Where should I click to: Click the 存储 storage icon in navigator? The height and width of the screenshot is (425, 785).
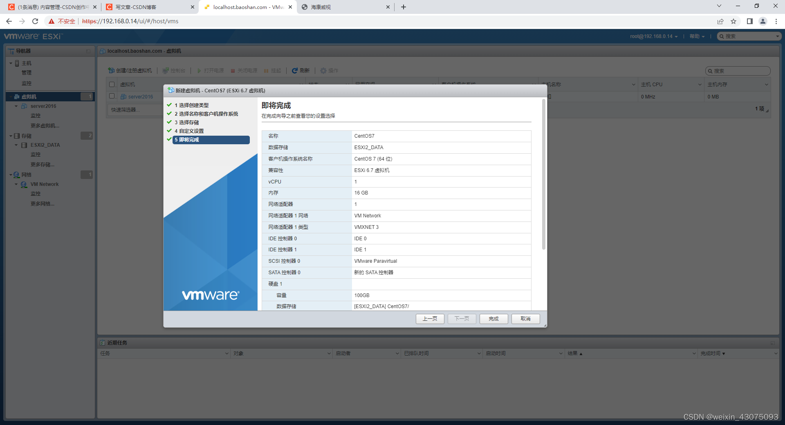coord(17,136)
